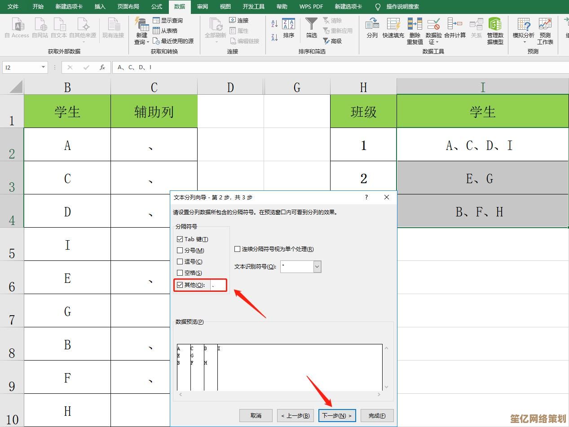
Task: Open the 新建查询 dropdown
Action: point(141,42)
